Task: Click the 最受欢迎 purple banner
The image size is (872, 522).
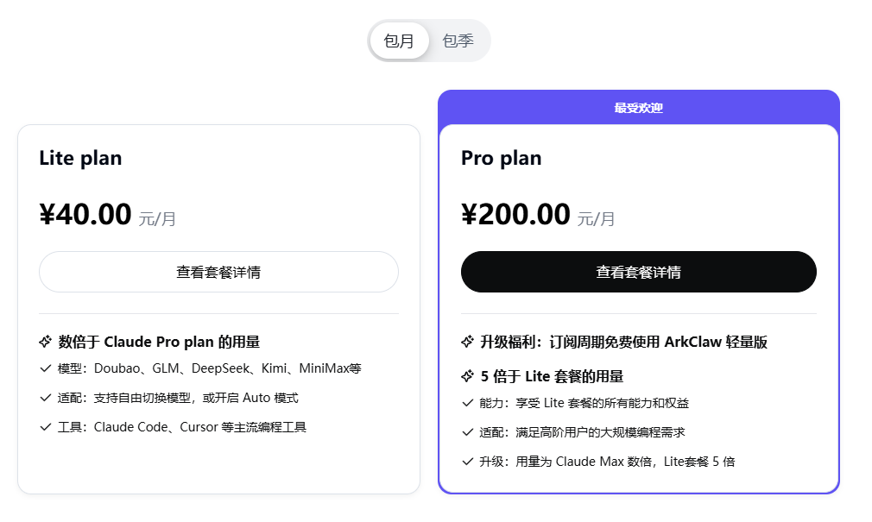Action: click(638, 108)
